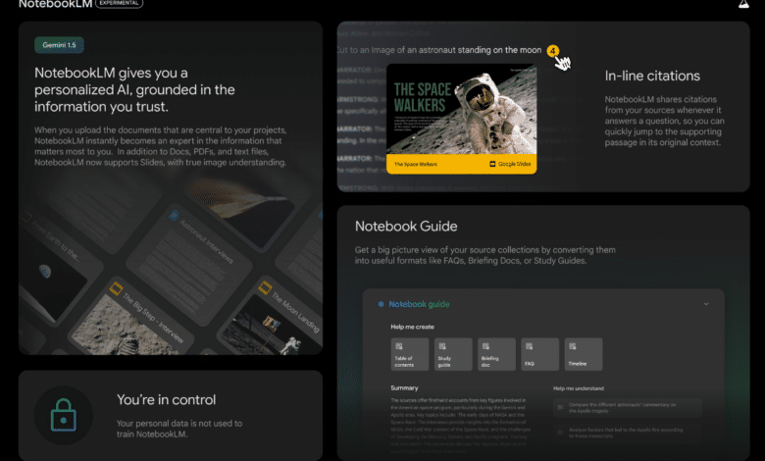Collapse the Notebook guide panel chevron
This screenshot has width=765, height=461.
705,304
